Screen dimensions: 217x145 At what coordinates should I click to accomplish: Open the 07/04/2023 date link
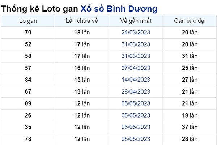[x=136, y=68]
